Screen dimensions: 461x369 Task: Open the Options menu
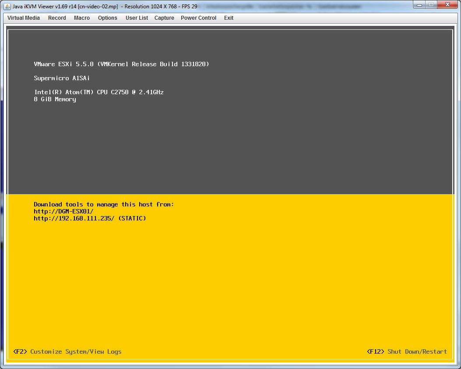click(x=108, y=18)
